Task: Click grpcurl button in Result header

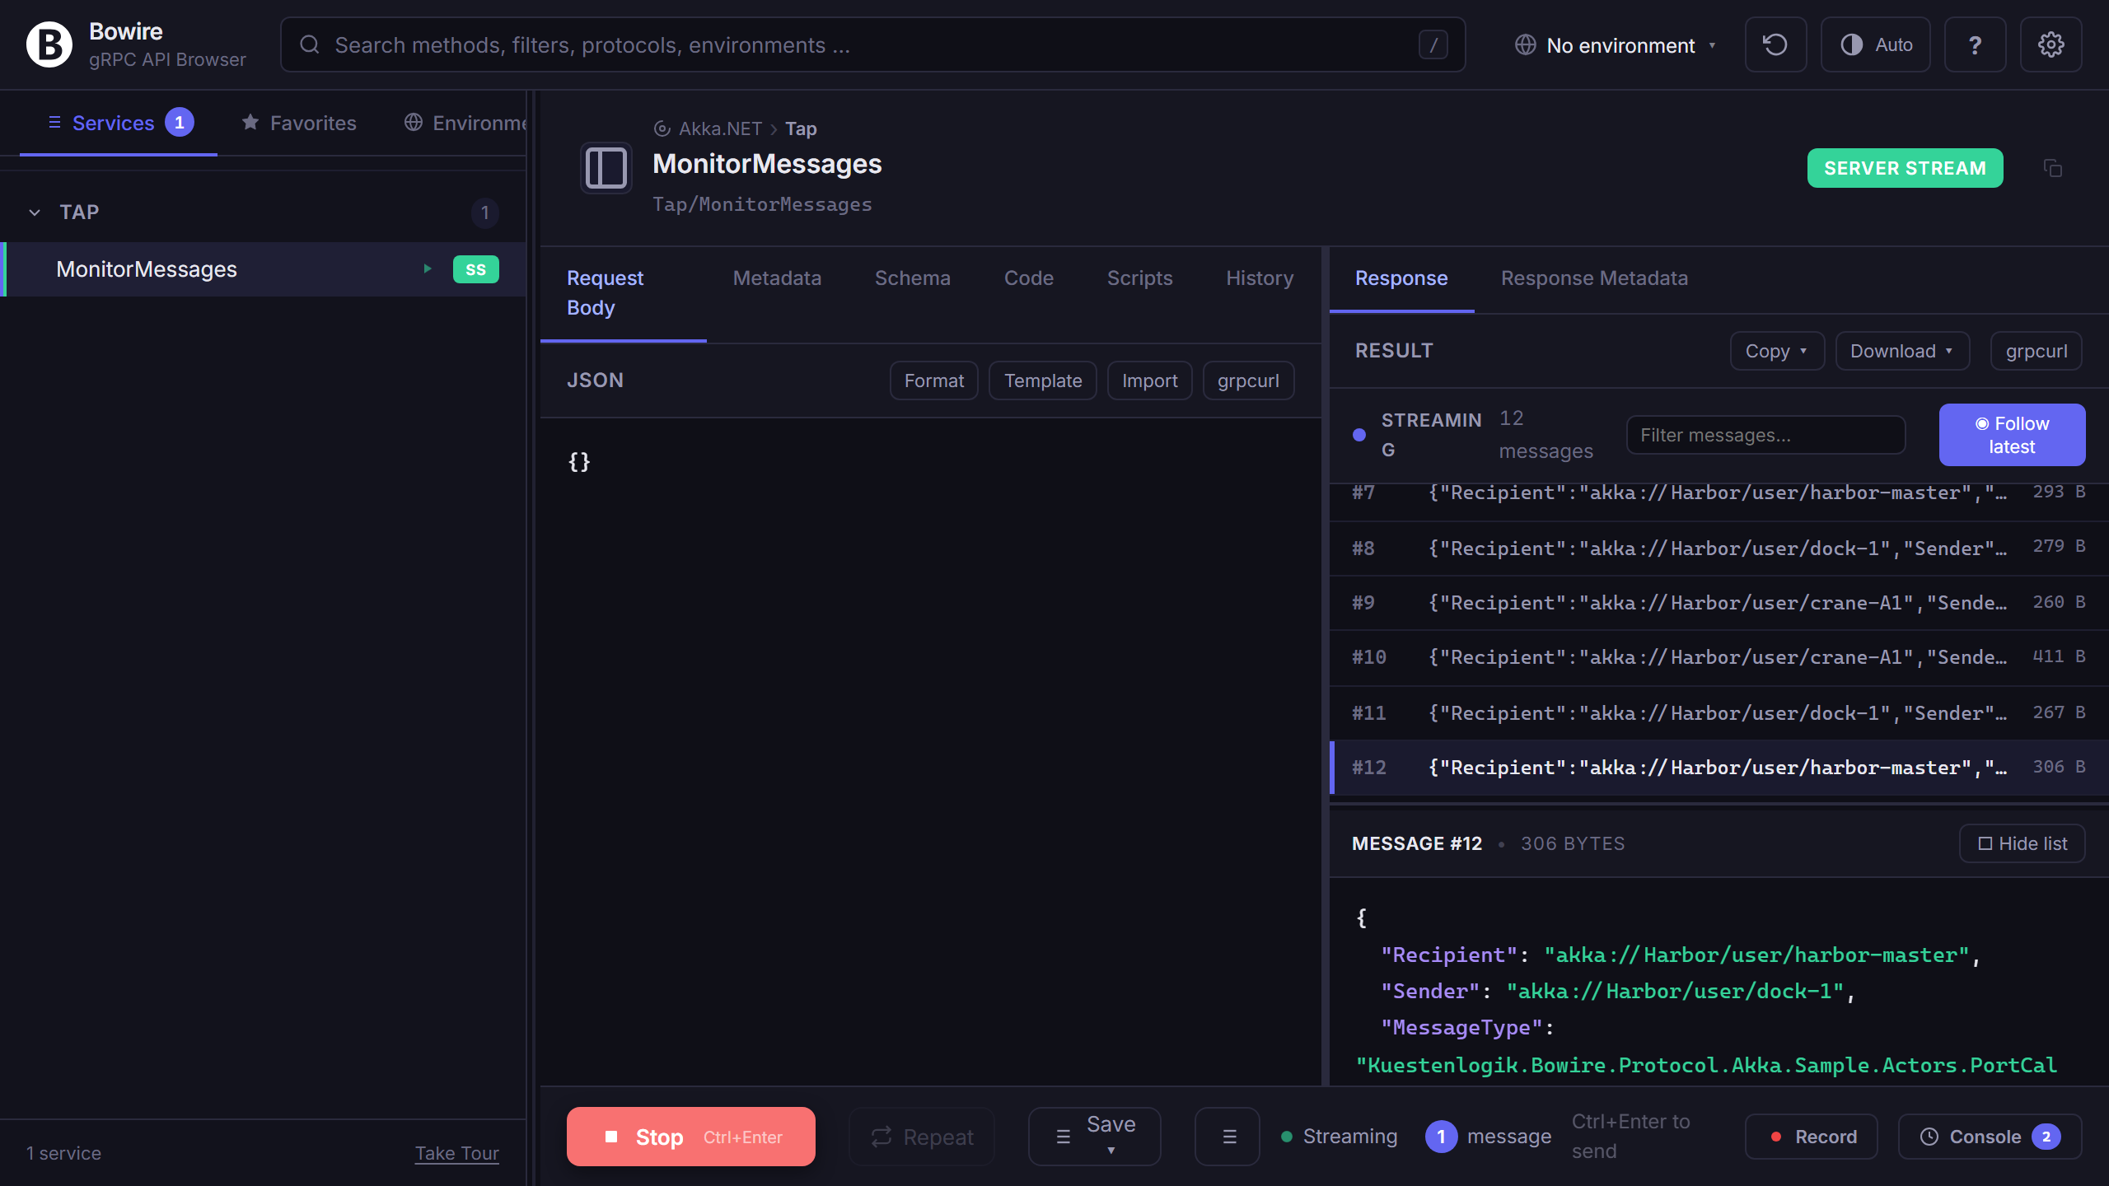Action: pyautogui.click(x=2037, y=351)
